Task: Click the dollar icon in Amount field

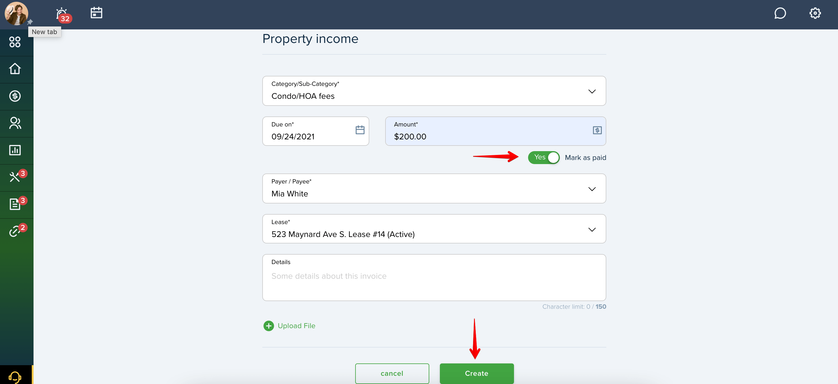Action: point(597,130)
